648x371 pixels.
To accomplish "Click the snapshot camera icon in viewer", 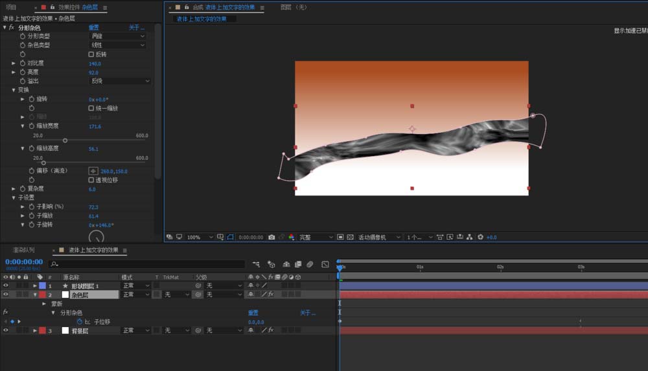I will 272,238.
